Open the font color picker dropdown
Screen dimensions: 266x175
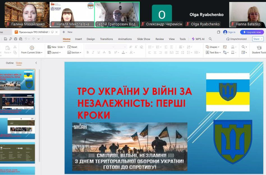[127, 53]
